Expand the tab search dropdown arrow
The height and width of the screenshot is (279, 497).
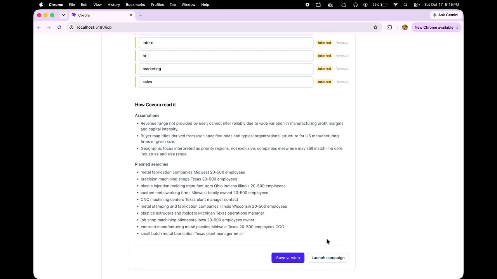tap(63, 15)
